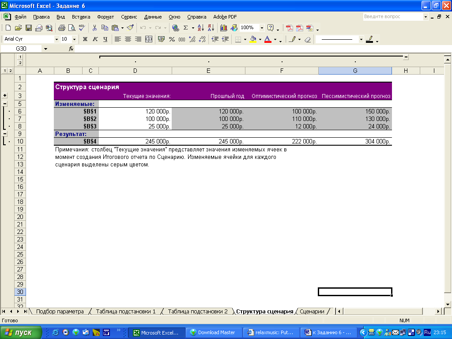Show row outline level 2
This screenshot has width=452, height=339.
(11, 71)
